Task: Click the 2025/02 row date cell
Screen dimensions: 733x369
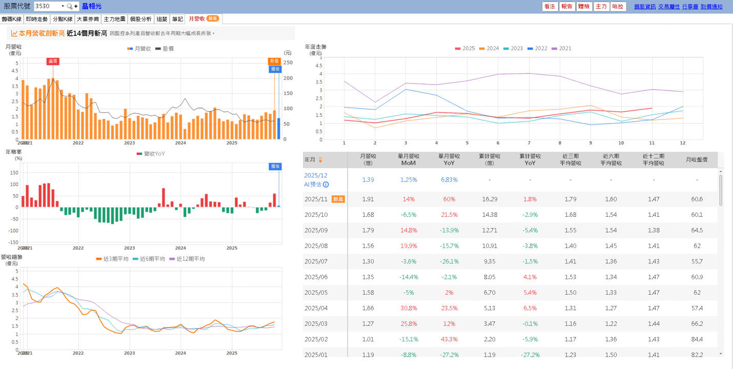Action: pyautogui.click(x=316, y=339)
